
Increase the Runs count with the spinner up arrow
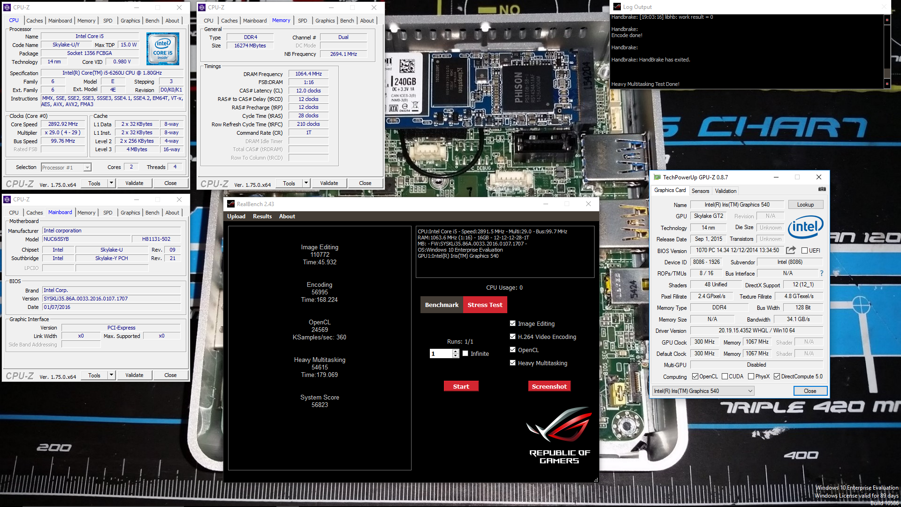point(455,352)
